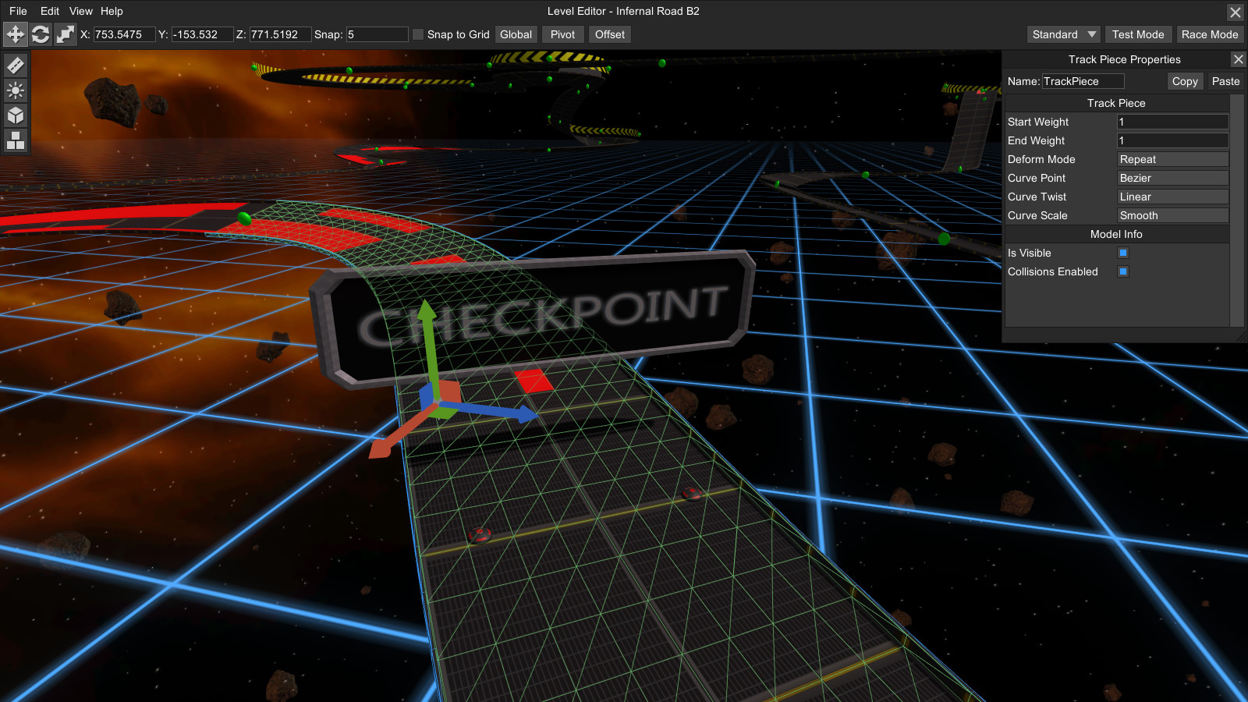Select the Move tool
Image resolution: width=1248 pixels, height=702 pixels.
[x=15, y=34]
